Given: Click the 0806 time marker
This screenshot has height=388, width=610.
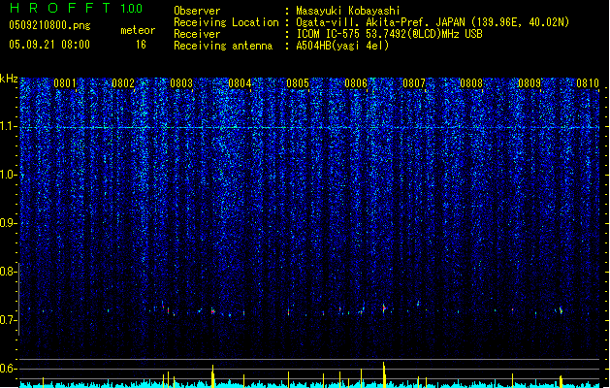Looking at the screenshot, I should (356, 83).
